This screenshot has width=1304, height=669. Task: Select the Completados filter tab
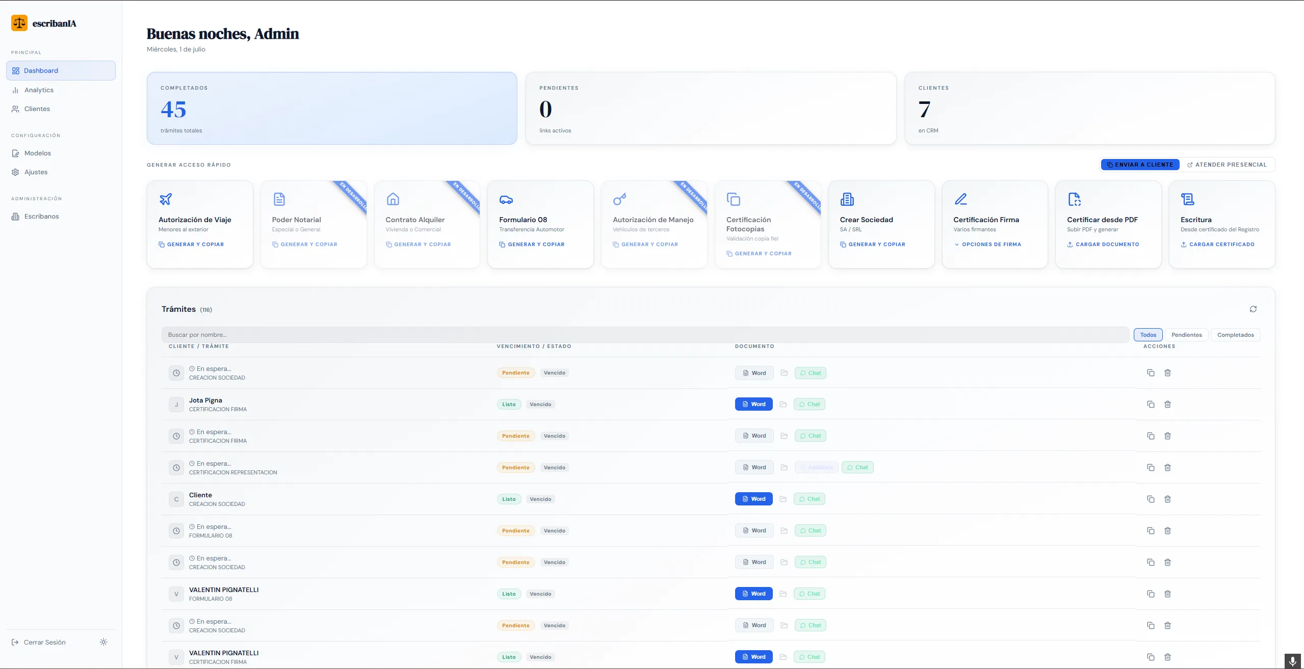(x=1235, y=334)
